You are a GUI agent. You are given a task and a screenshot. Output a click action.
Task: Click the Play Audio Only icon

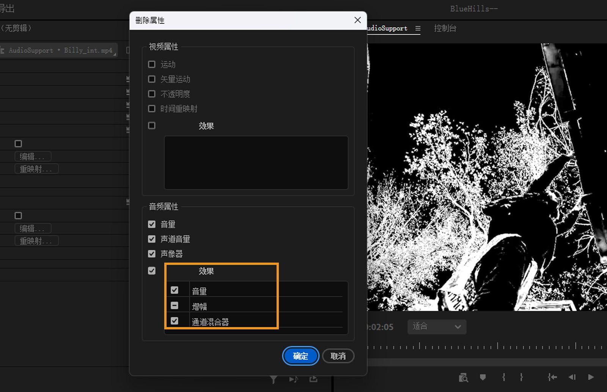(293, 379)
